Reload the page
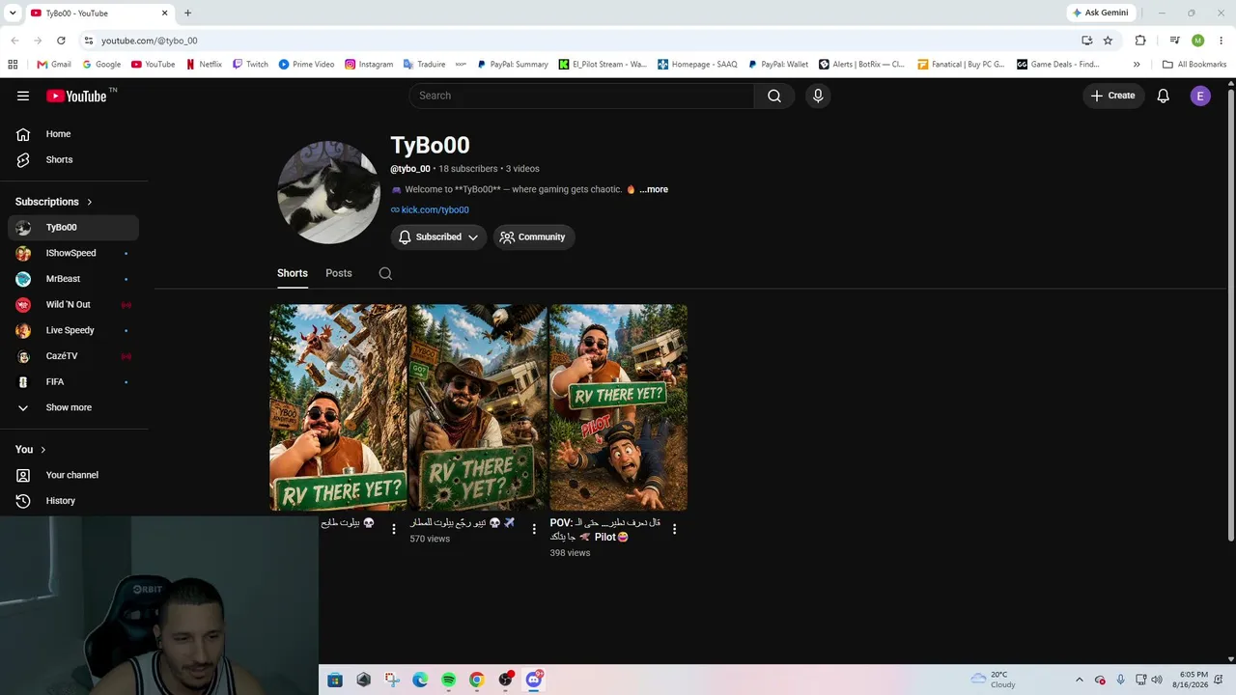The height and width of the screenshot is (695, 1236). tap(61, 41)
